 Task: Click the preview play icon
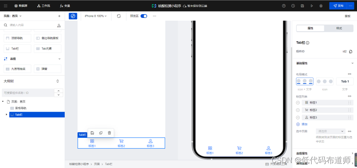coord(312,6)
